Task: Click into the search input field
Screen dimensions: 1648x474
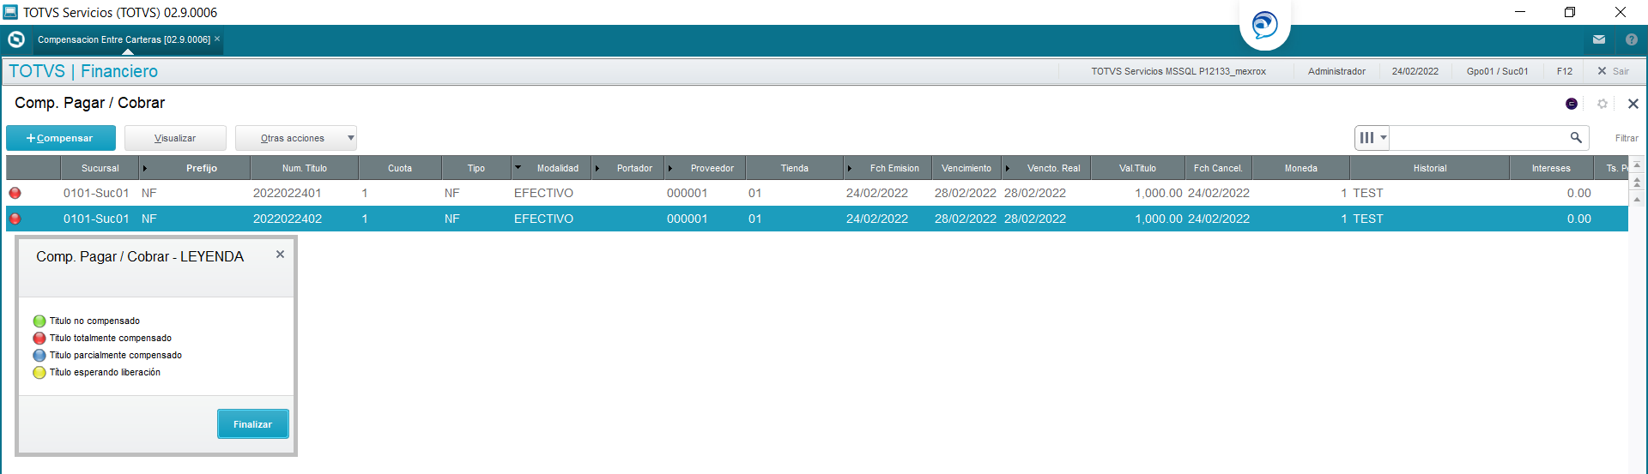Action: pos(1478,137)
